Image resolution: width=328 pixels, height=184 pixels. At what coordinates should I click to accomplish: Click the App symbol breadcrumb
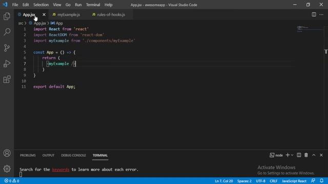(x=57, y=23)
